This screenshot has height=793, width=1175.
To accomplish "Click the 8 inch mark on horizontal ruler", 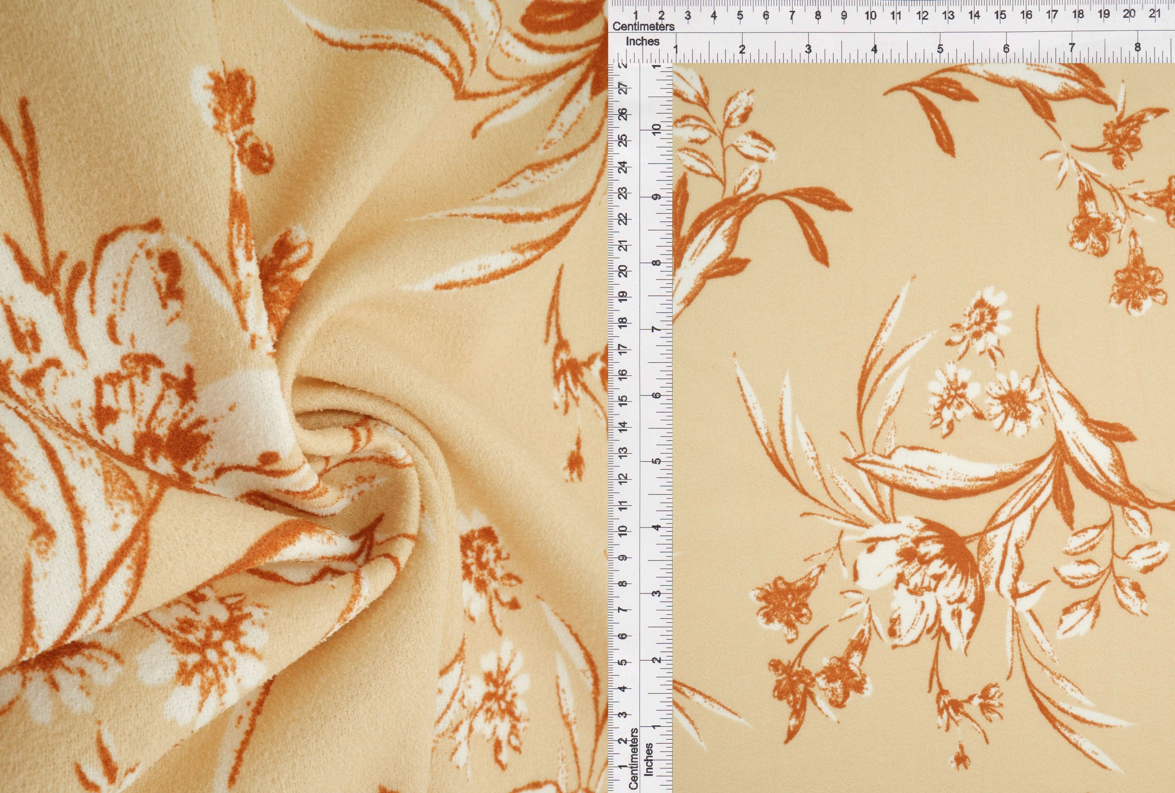I will pyautogui.click(x=1138, y=48).
